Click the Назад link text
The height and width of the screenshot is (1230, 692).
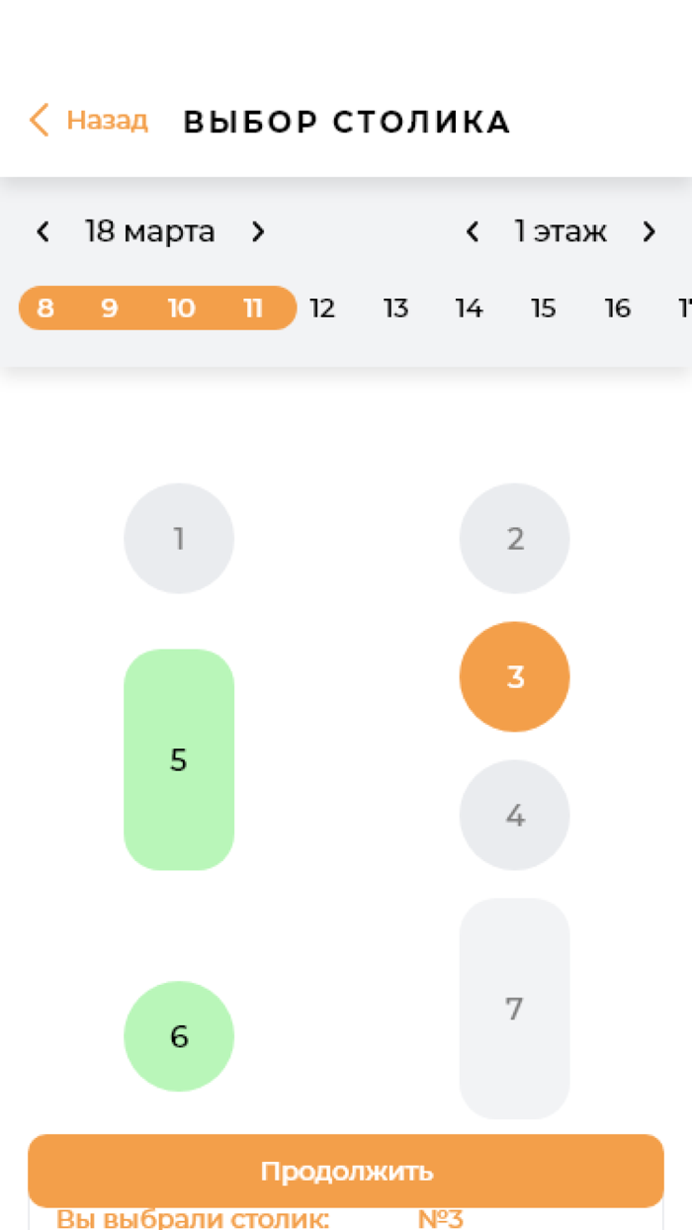tap(108, 121)
